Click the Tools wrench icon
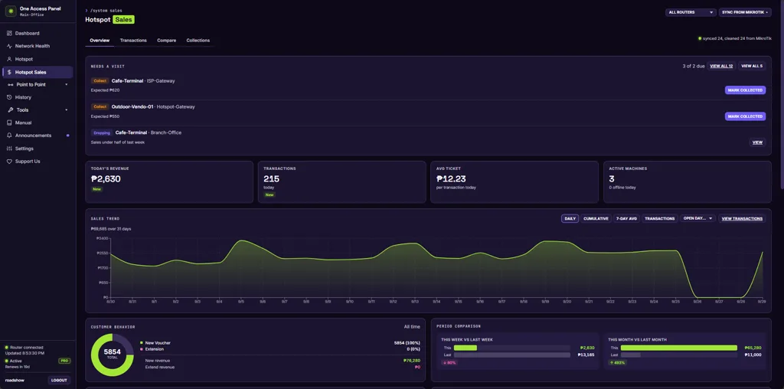 tap(11, 110)
